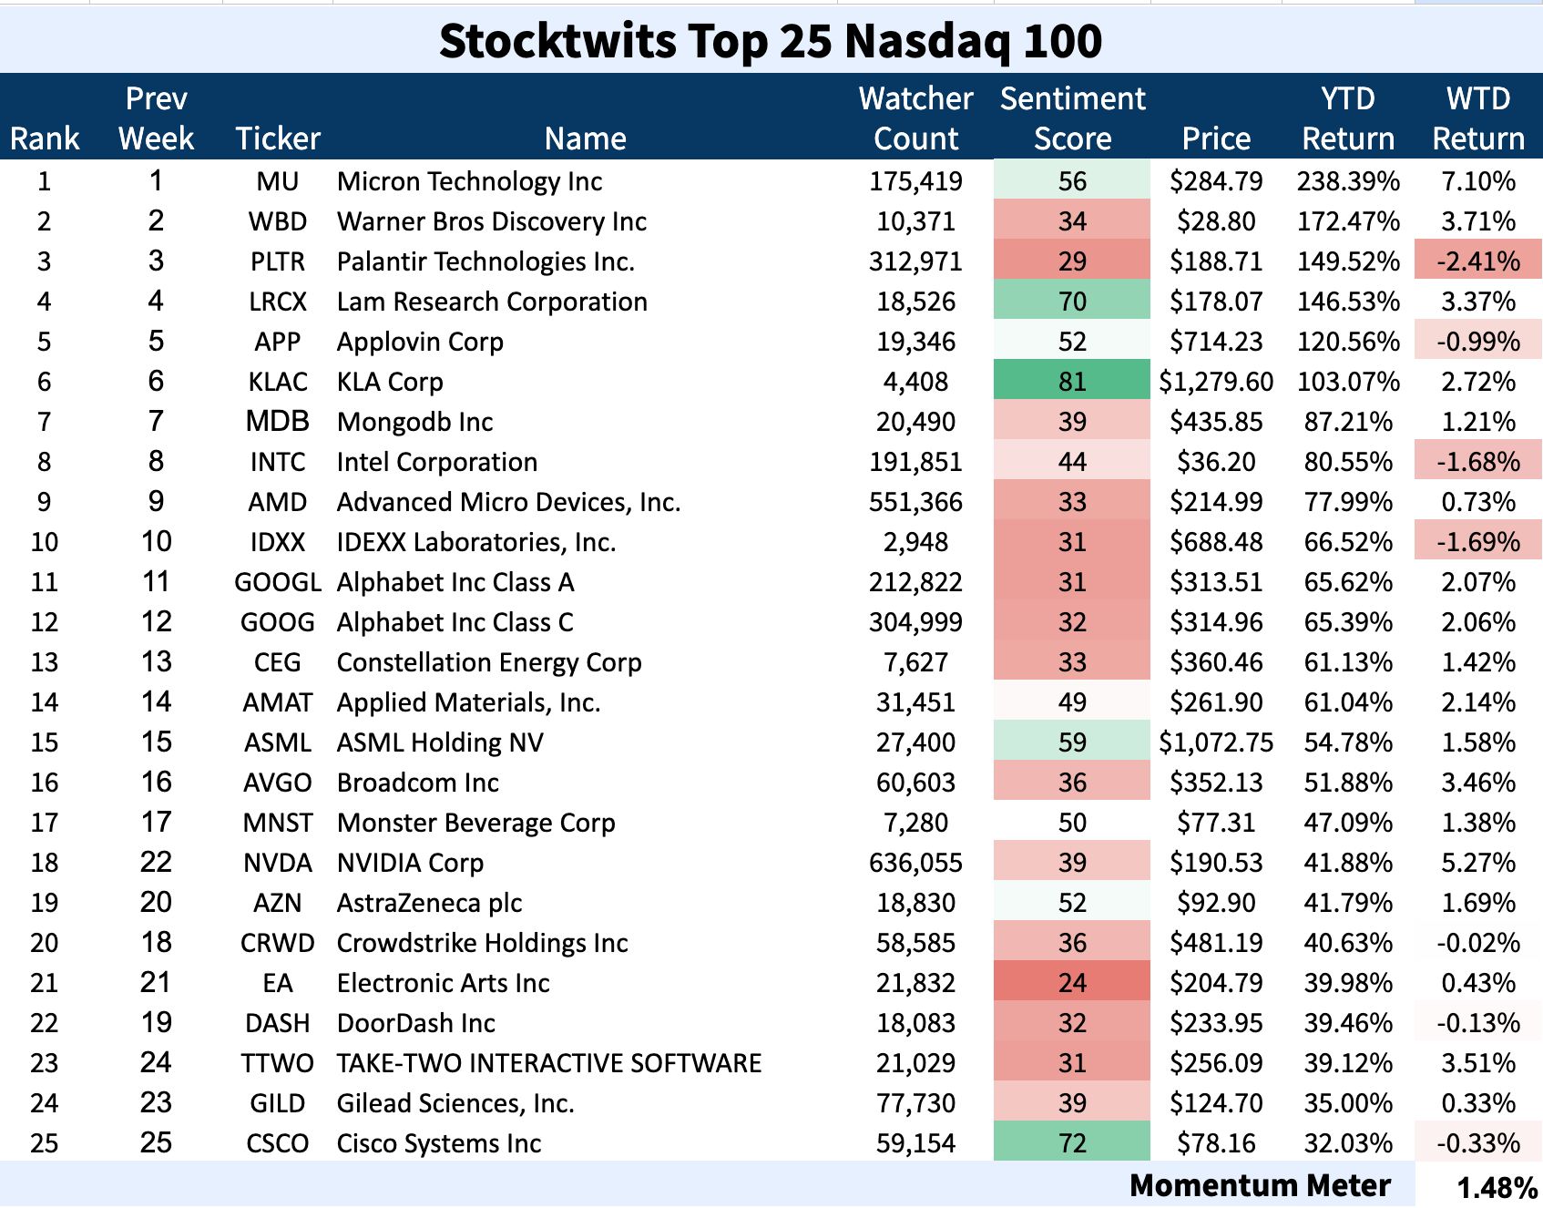The width and height of the screenshot is (1543, 1208).
Task: Click Lam Research sentiment score "70"
Action: click(1072, 302)
